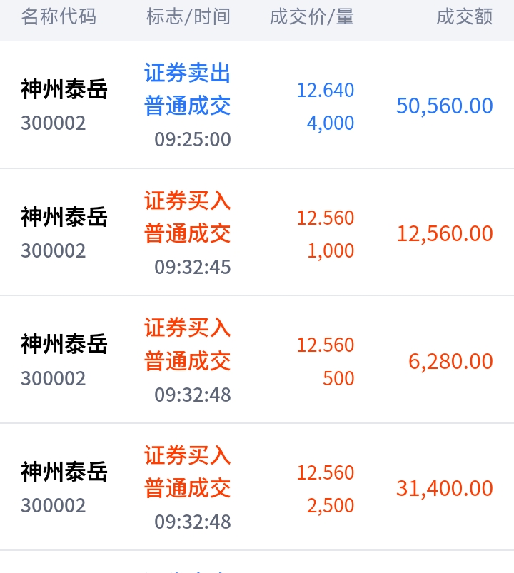
Task: Tap the 1,000 share quantity
Action: pyautogui.click(x=331, y=251)
